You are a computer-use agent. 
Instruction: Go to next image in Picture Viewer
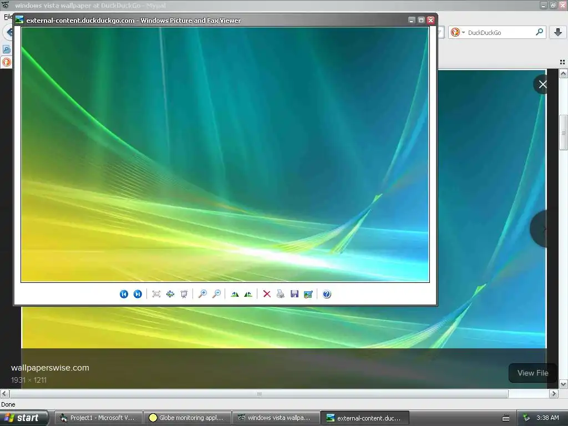point(138,294)
